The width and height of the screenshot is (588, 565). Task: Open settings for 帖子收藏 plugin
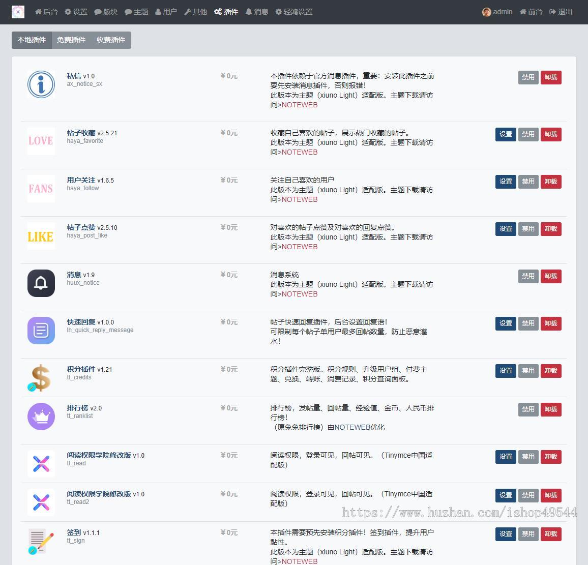[x=506, y=134]
